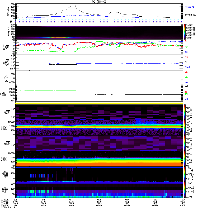Select the Kyoto AE legend label
Screen dimensions: 198x211
pyautogui.click(x=190, y=7)
